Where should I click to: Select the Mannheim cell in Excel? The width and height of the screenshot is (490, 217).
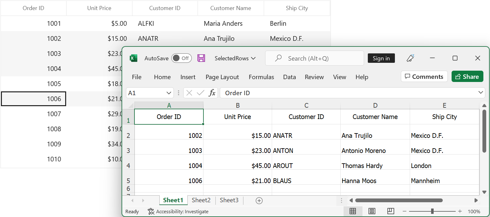[444, 177]
